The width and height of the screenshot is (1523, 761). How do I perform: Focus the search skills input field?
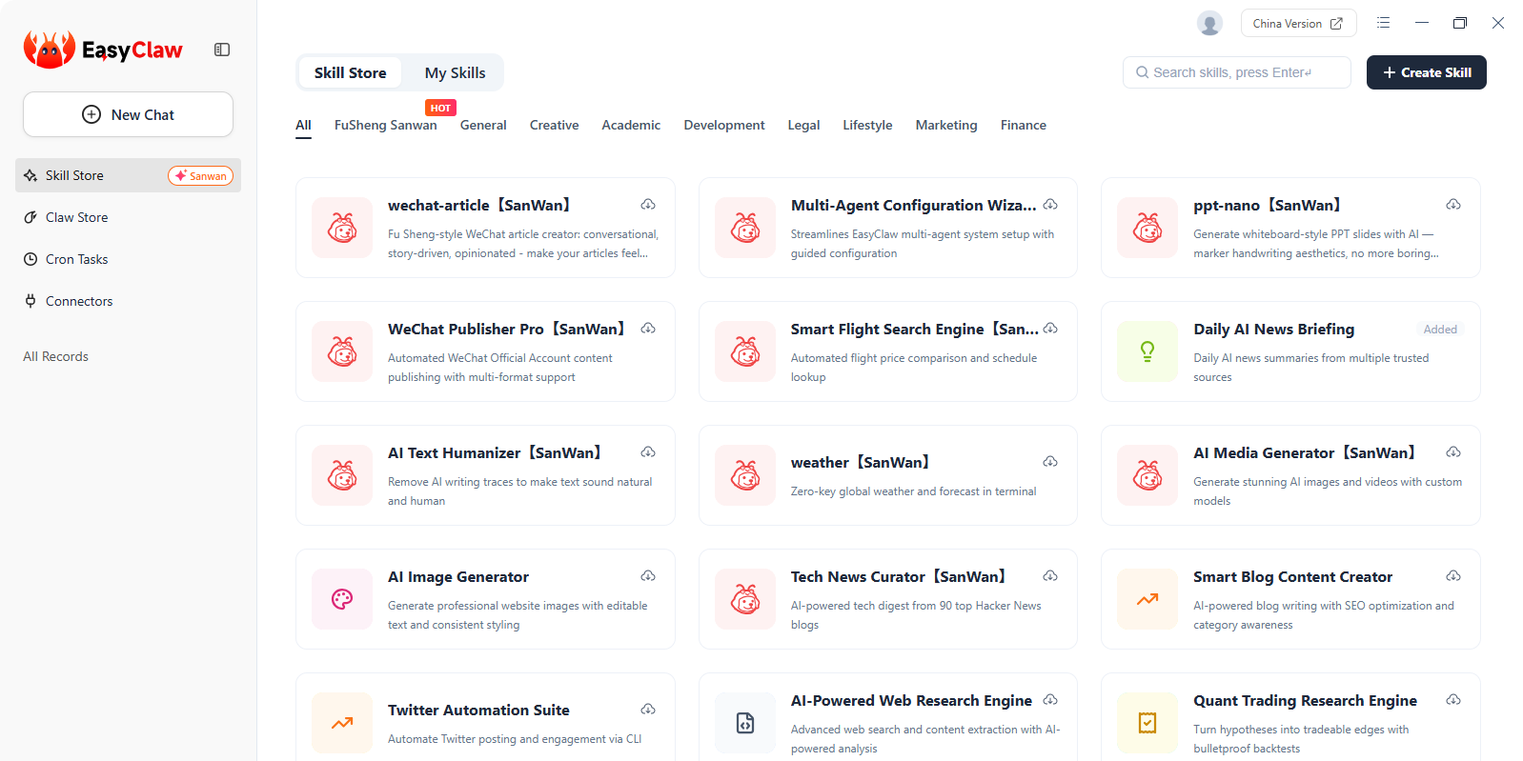[1236, 72]
